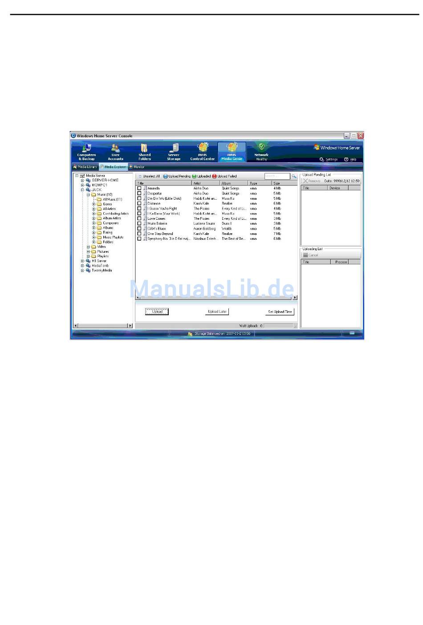This screenshot has height=625, width=423.
Task: Switch to the Media Explorer tab
Action: tap(113, 167)
